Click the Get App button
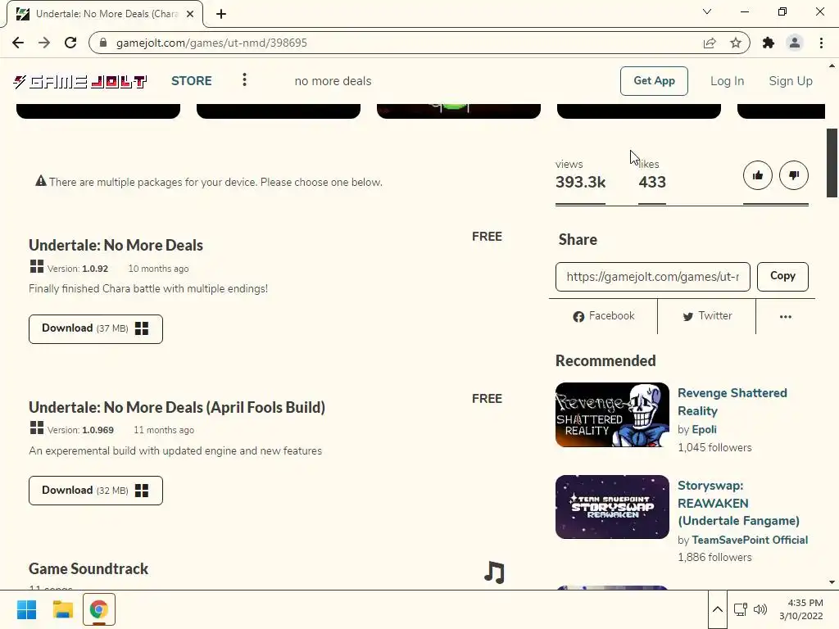Viewport: 839px width, 629px height. pyautogui.click(x=654, y=81)
